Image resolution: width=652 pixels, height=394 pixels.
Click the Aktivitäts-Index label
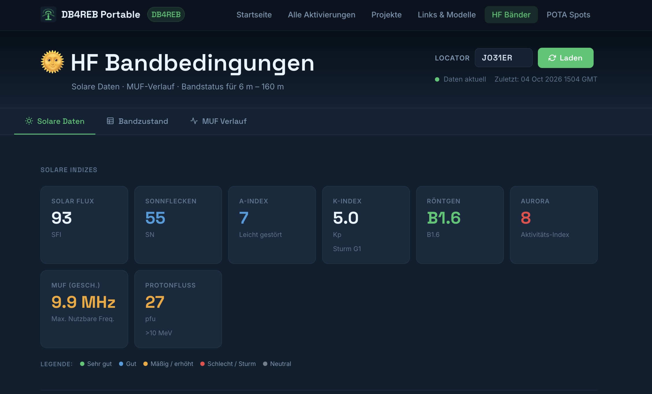545,235
